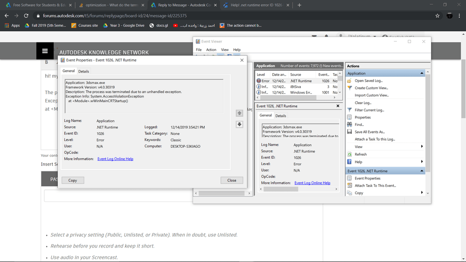Screen dimensions: 466x262
Task: Open Event Log Online Help link in dialog
Action: (x=115, y=159)
